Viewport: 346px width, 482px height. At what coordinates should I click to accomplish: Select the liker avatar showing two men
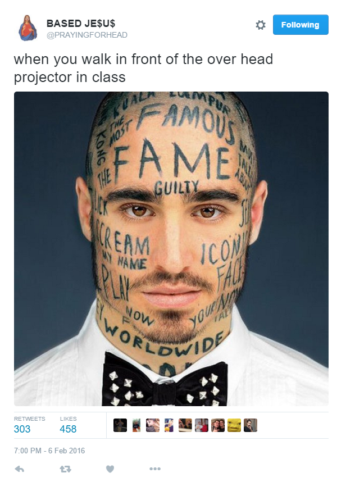coord(218,425)
